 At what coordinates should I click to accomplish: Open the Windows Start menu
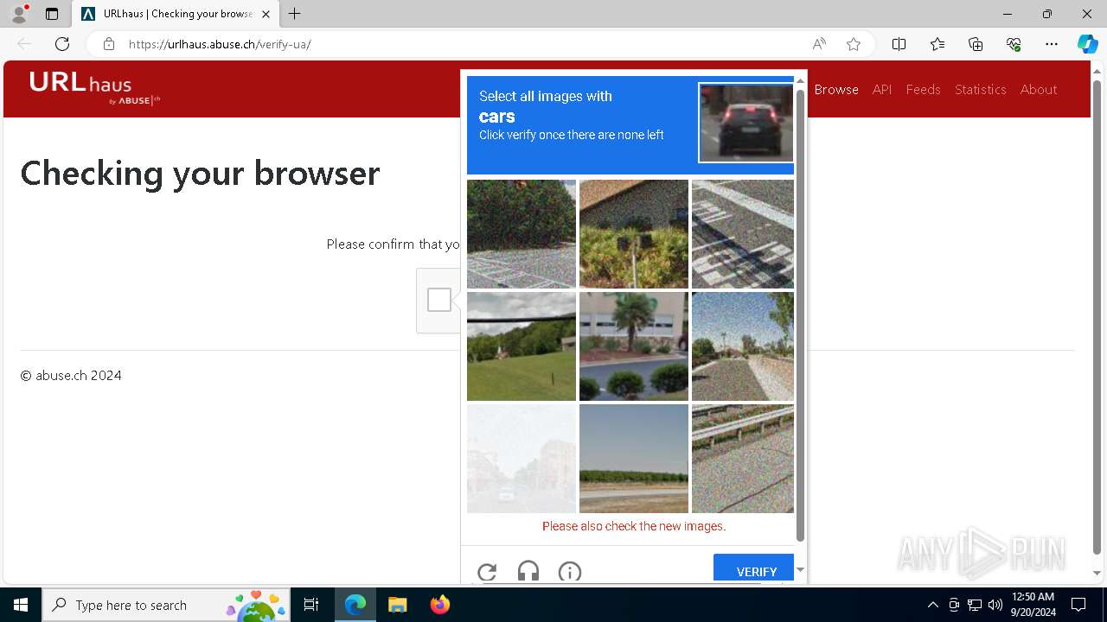21,605
